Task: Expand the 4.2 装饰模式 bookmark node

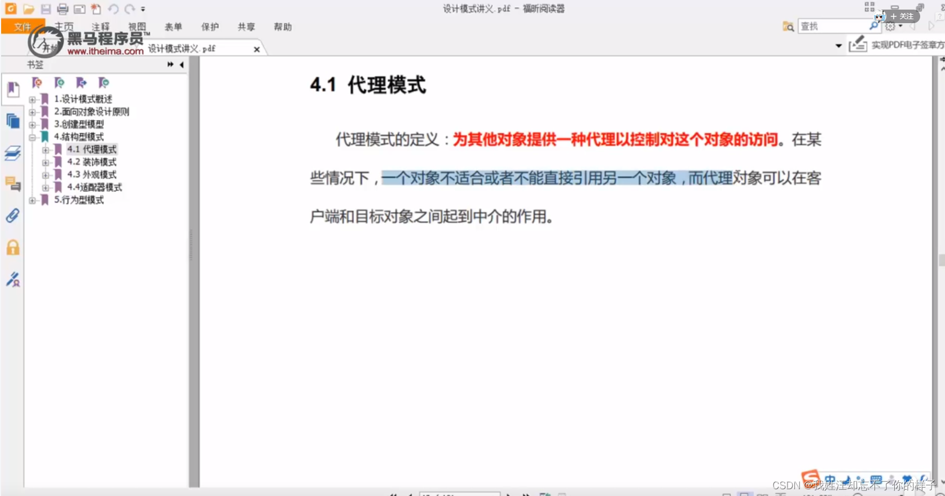Action: (46, 163)
